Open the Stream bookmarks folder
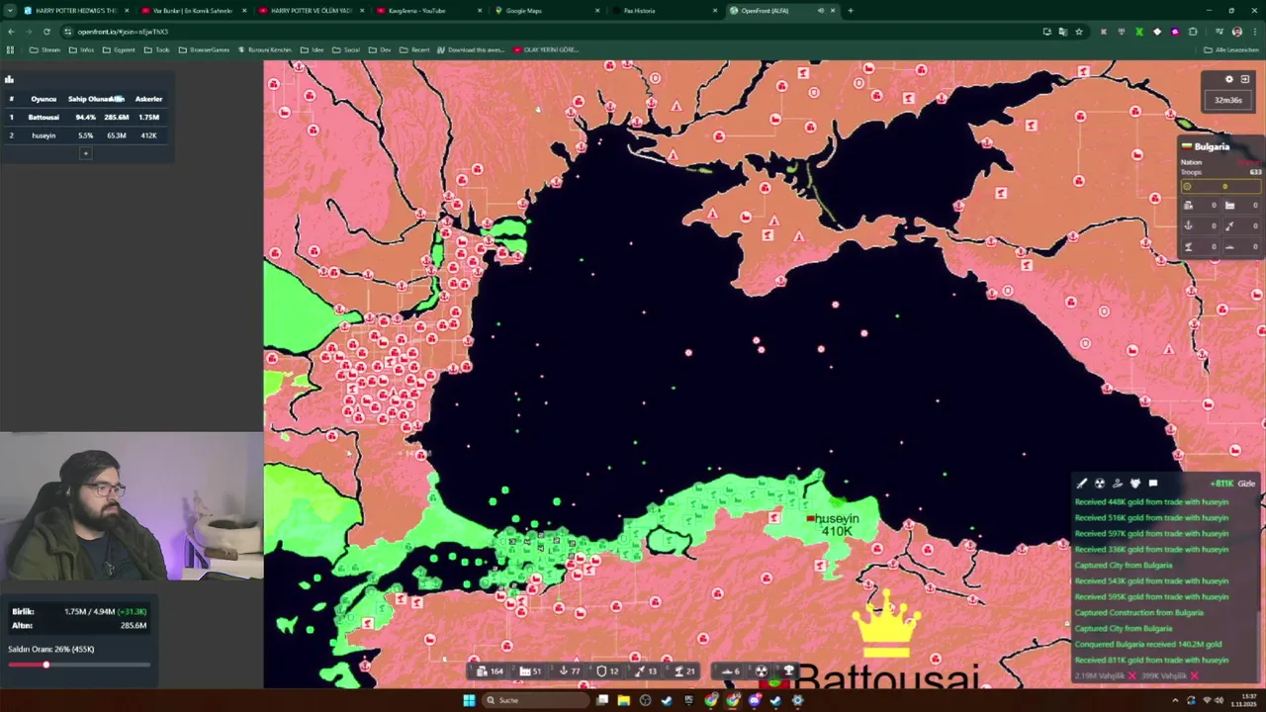This screenshot has height=712, width=1266. (x=45, y=49)
